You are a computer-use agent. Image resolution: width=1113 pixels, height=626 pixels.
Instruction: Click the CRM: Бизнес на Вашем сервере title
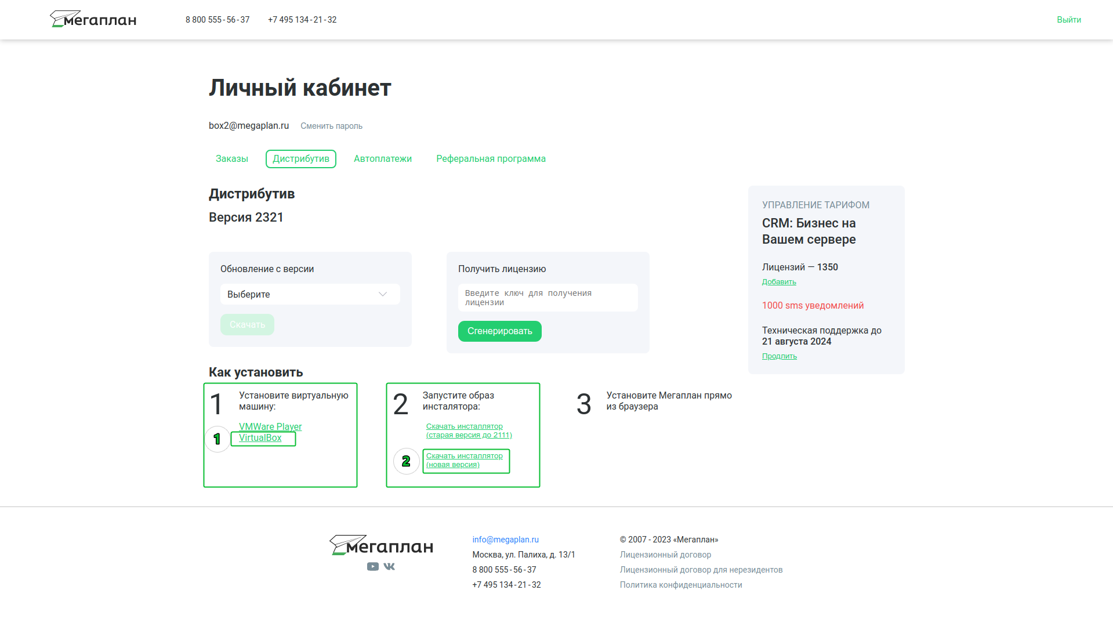[x=809, y=231]
